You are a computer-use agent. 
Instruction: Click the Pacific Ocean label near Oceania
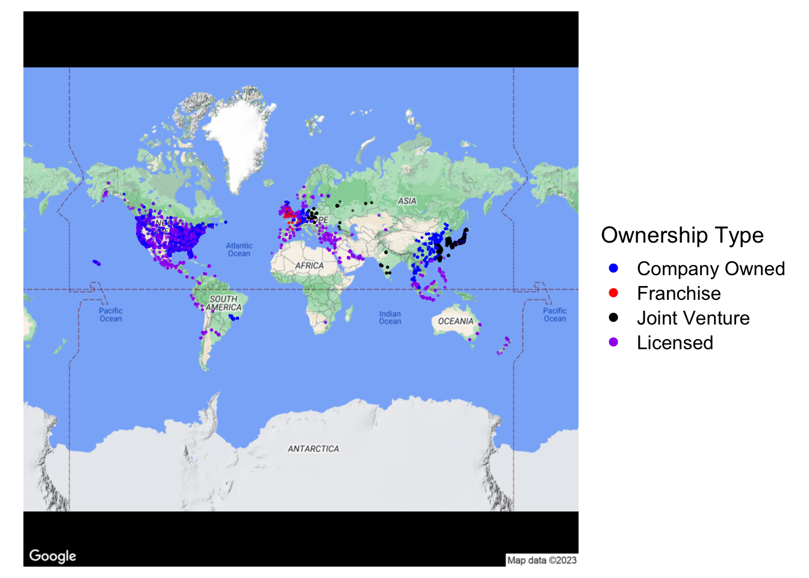[x=554, y=315]
